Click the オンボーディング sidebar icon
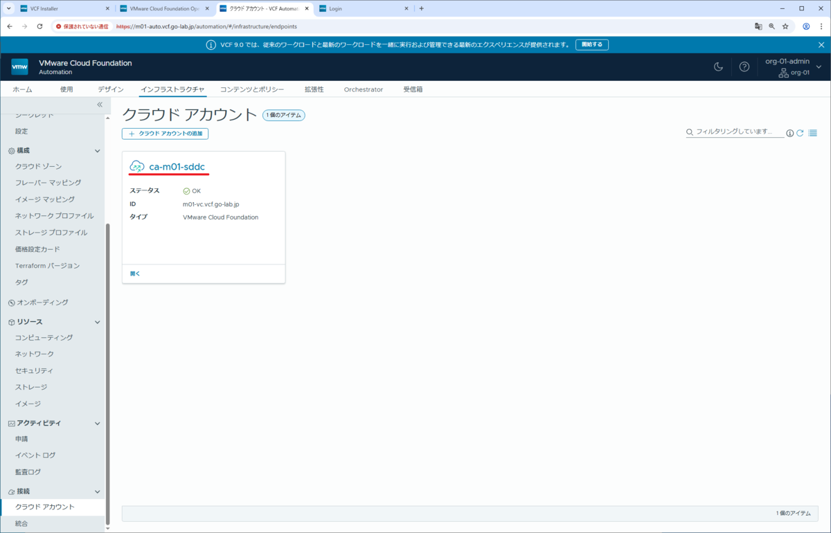 [x=11, y=302]
